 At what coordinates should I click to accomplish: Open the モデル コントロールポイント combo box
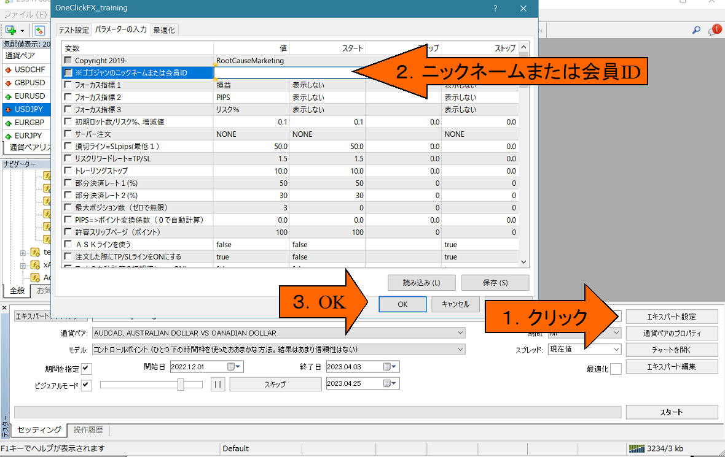click(279, 350)
